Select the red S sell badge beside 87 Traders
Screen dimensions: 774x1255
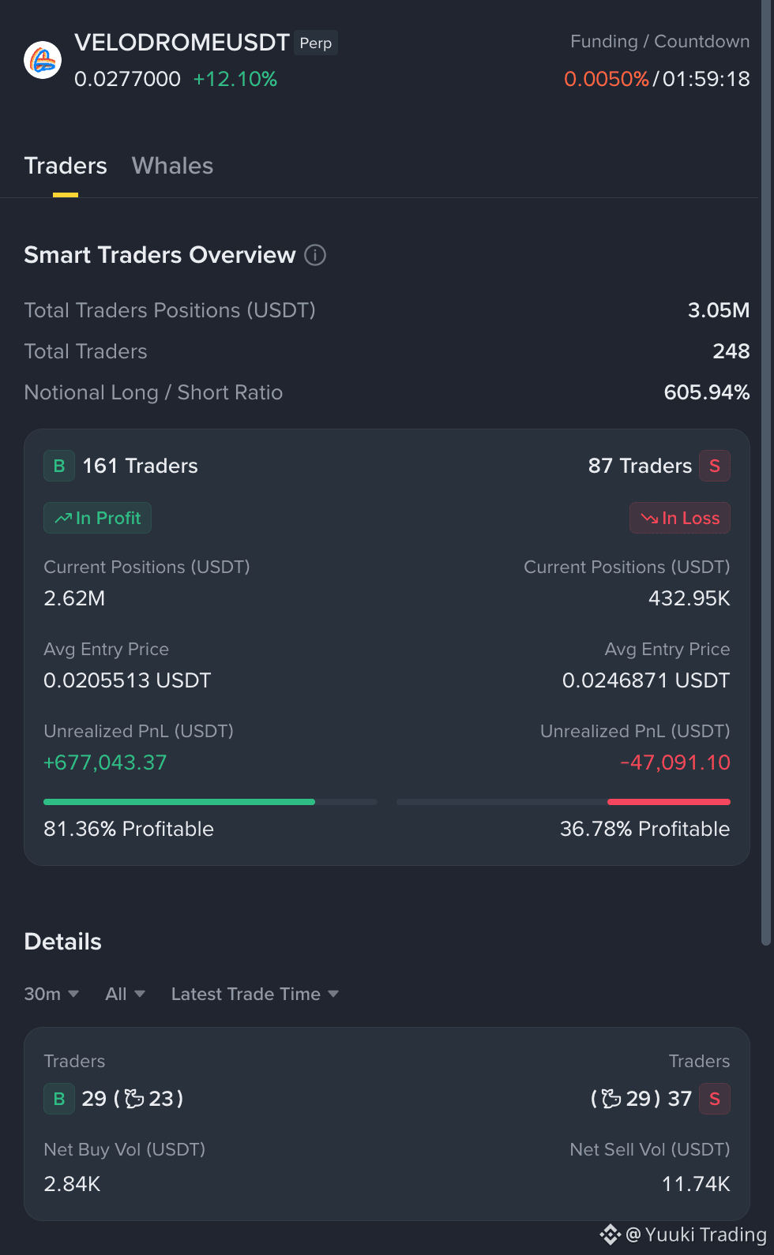tap(715, 466)
